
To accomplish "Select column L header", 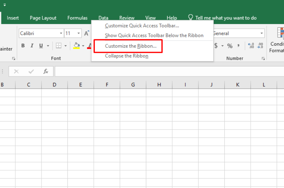I will (x=264, y=85).
